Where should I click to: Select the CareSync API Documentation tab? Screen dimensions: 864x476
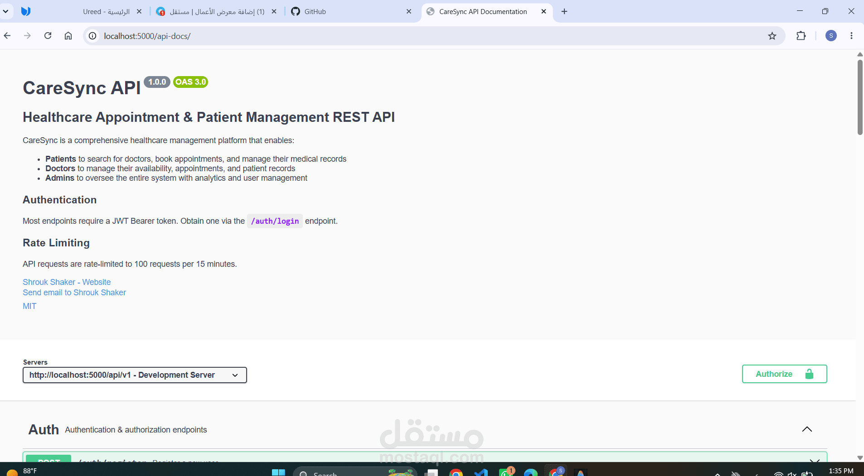(x=483, y=12)
